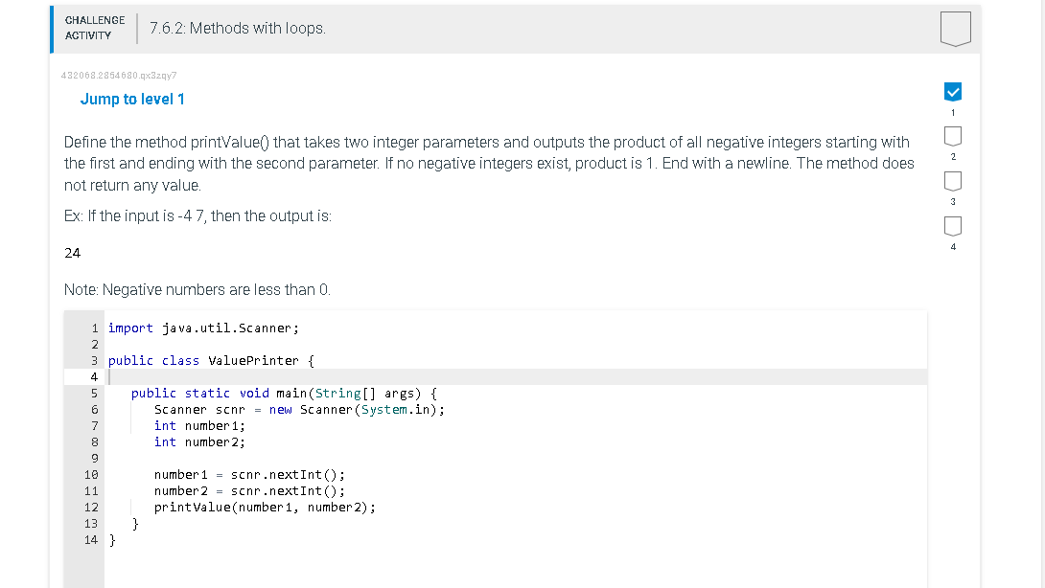Click the activity ID text above Jump to level
Image resolution: width=1045 pixels, height=588 pixels.
coord(119,76)
